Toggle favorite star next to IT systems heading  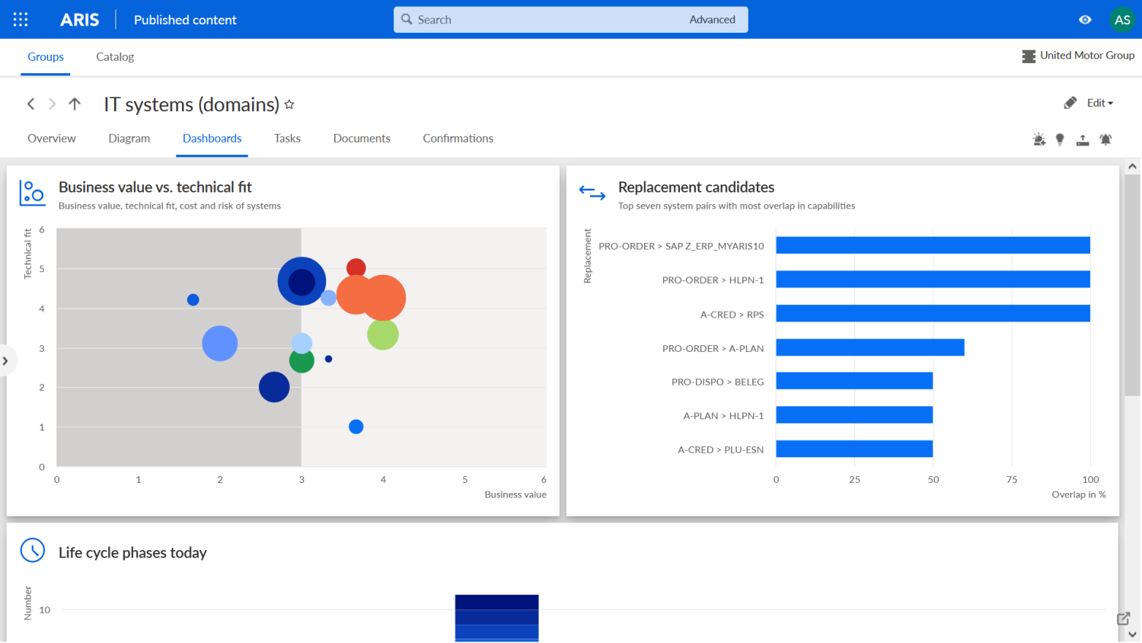tap(289, 104)
